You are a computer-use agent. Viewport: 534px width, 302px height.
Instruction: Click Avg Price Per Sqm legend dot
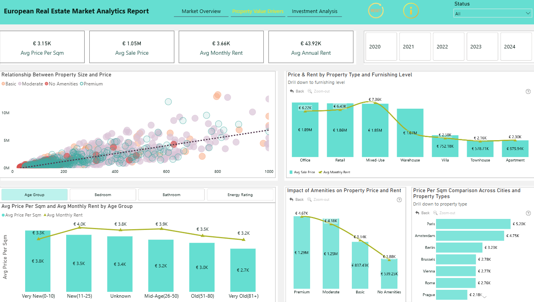(x=3, y=215)
